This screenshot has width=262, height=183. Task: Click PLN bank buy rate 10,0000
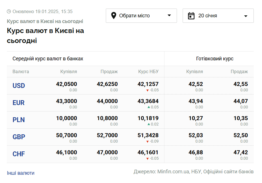67,118
